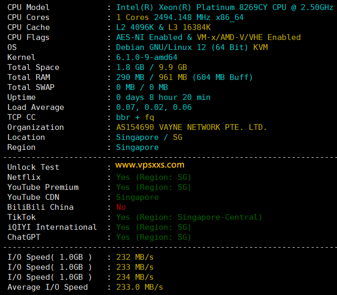Click the Region value 'Singapore'
Viewport: 337px width, 295px height.
point(137,147)
